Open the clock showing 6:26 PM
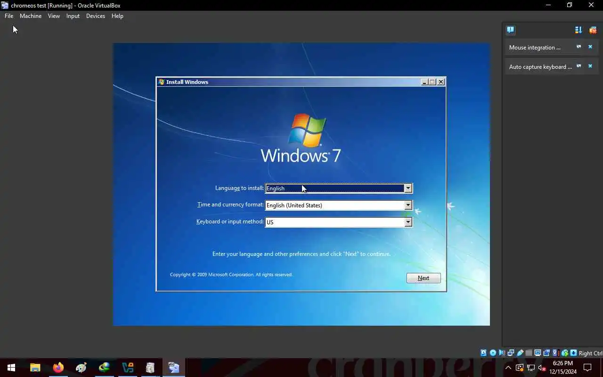The width and height of the screenshot is (603, 377). pyautogui.click(x=563, y=368)
